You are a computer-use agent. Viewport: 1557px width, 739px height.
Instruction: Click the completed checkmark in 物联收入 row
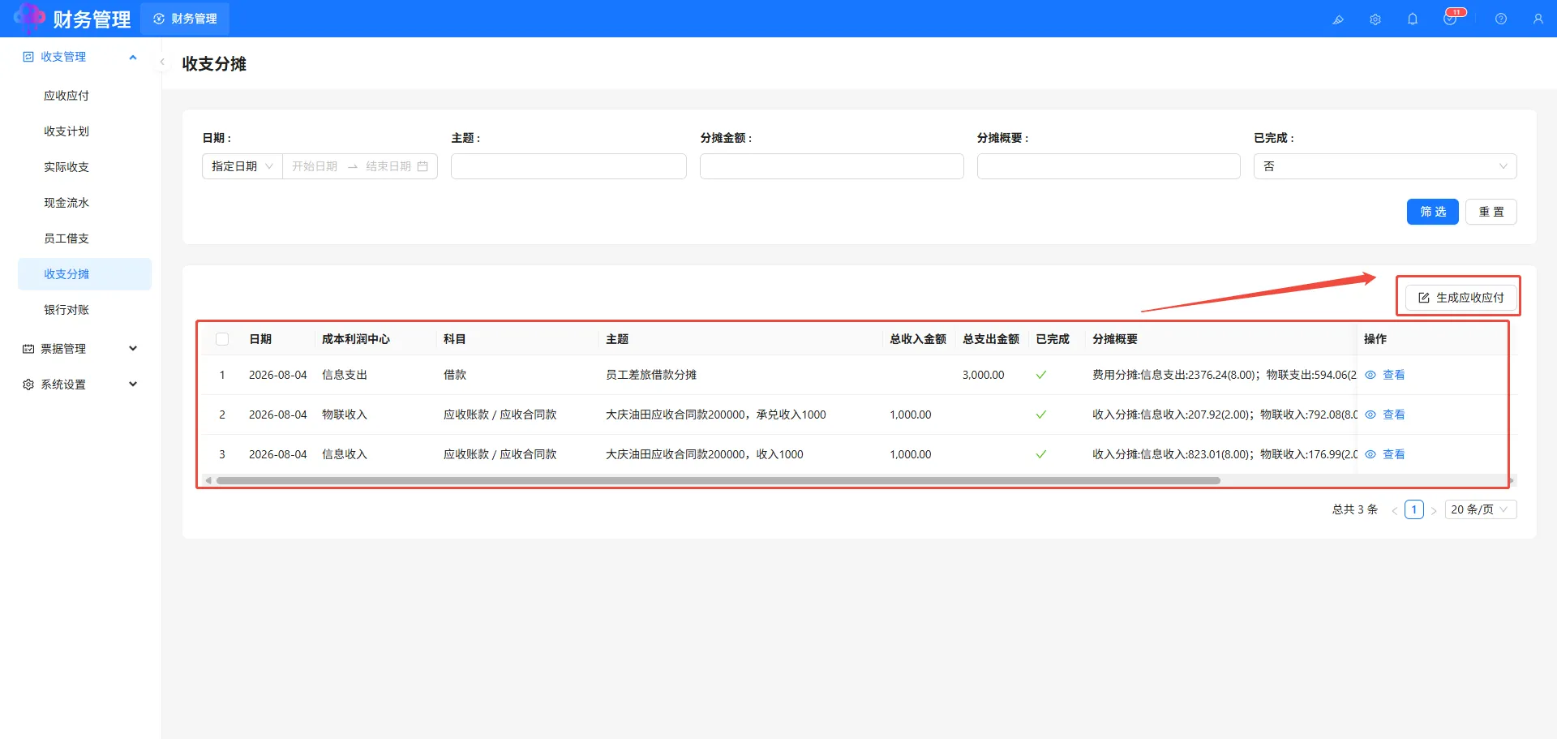1041,415
